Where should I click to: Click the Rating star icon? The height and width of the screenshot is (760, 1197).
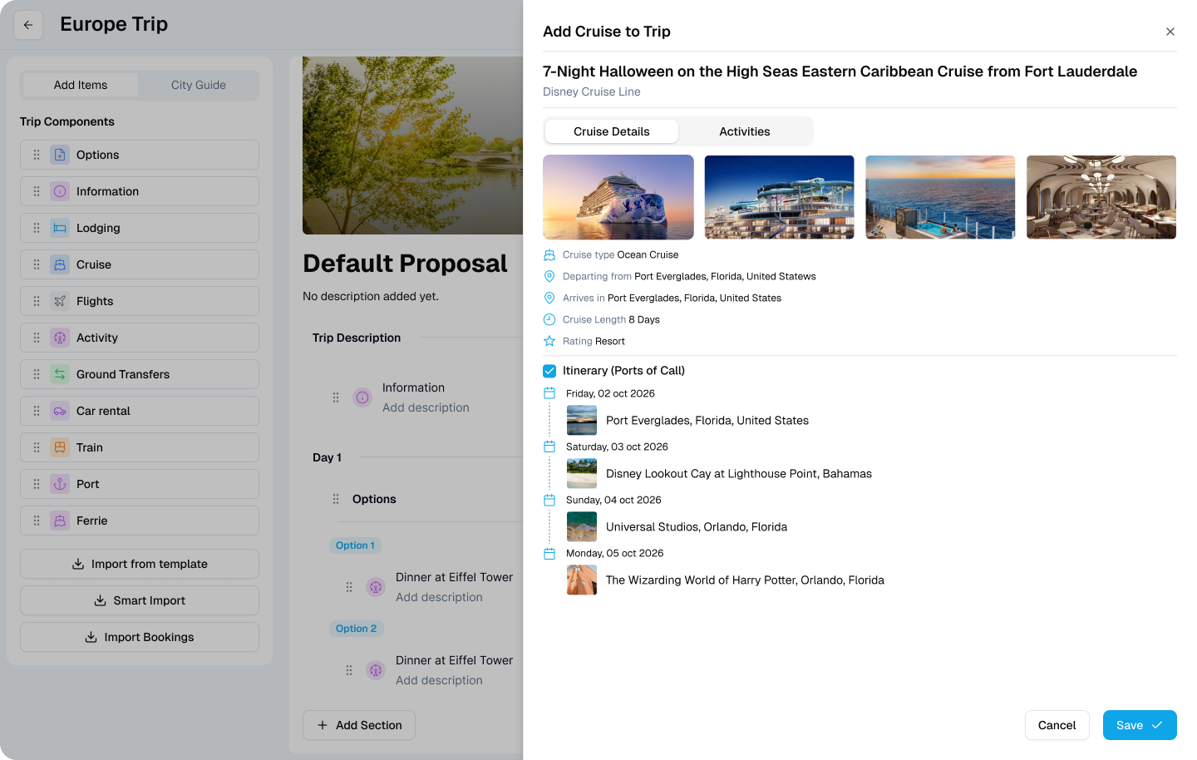pyautogui.click(x=549, y=341)
